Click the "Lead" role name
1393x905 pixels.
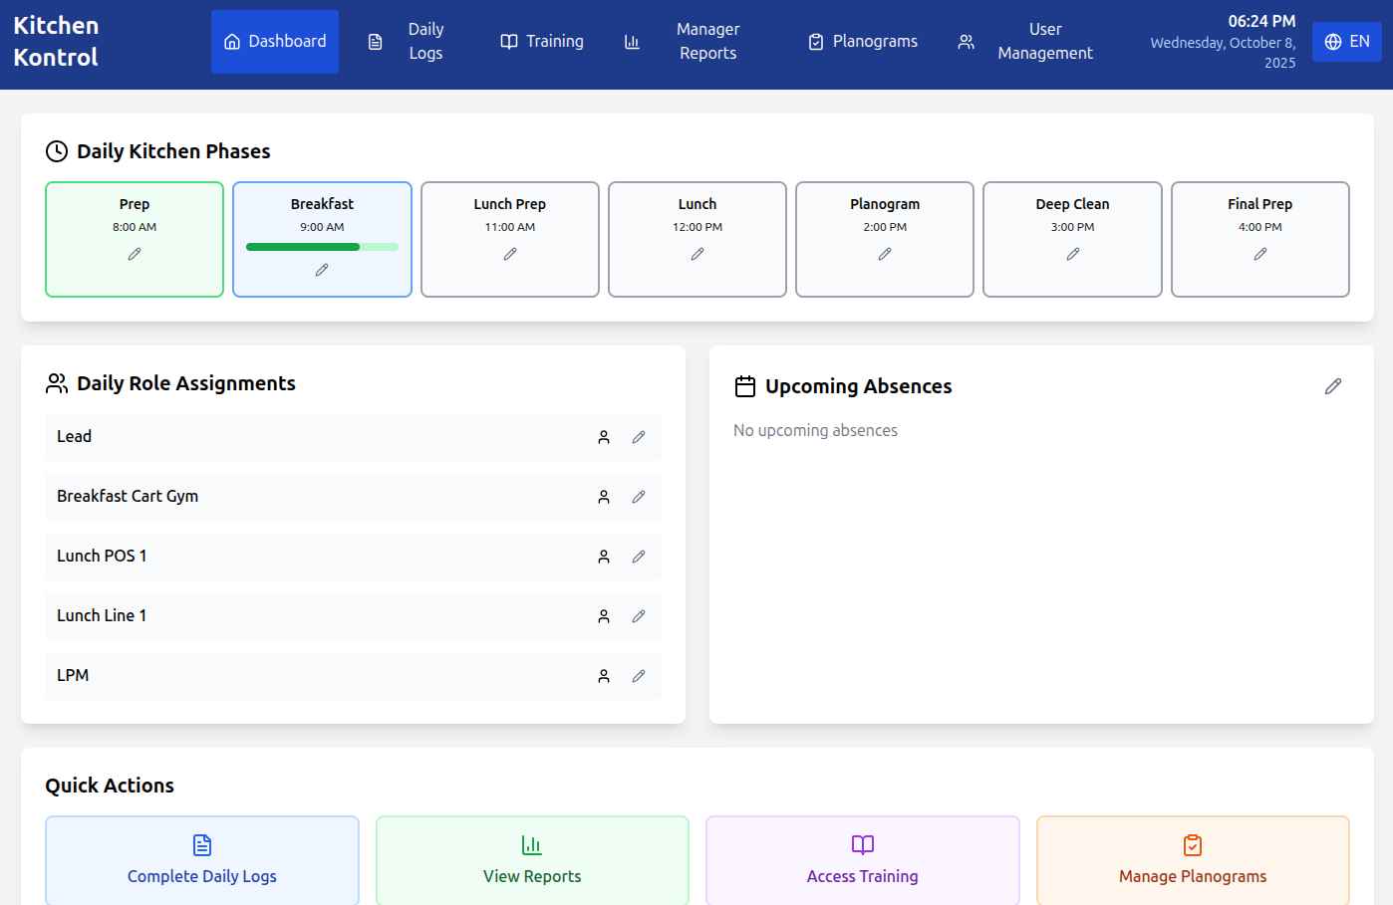click(74, 436)
